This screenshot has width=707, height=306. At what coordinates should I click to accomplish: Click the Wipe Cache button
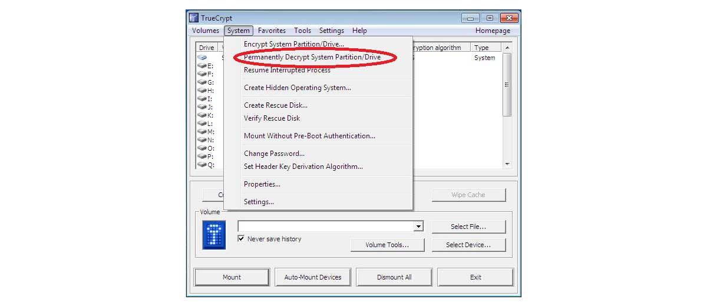[468, 195]
